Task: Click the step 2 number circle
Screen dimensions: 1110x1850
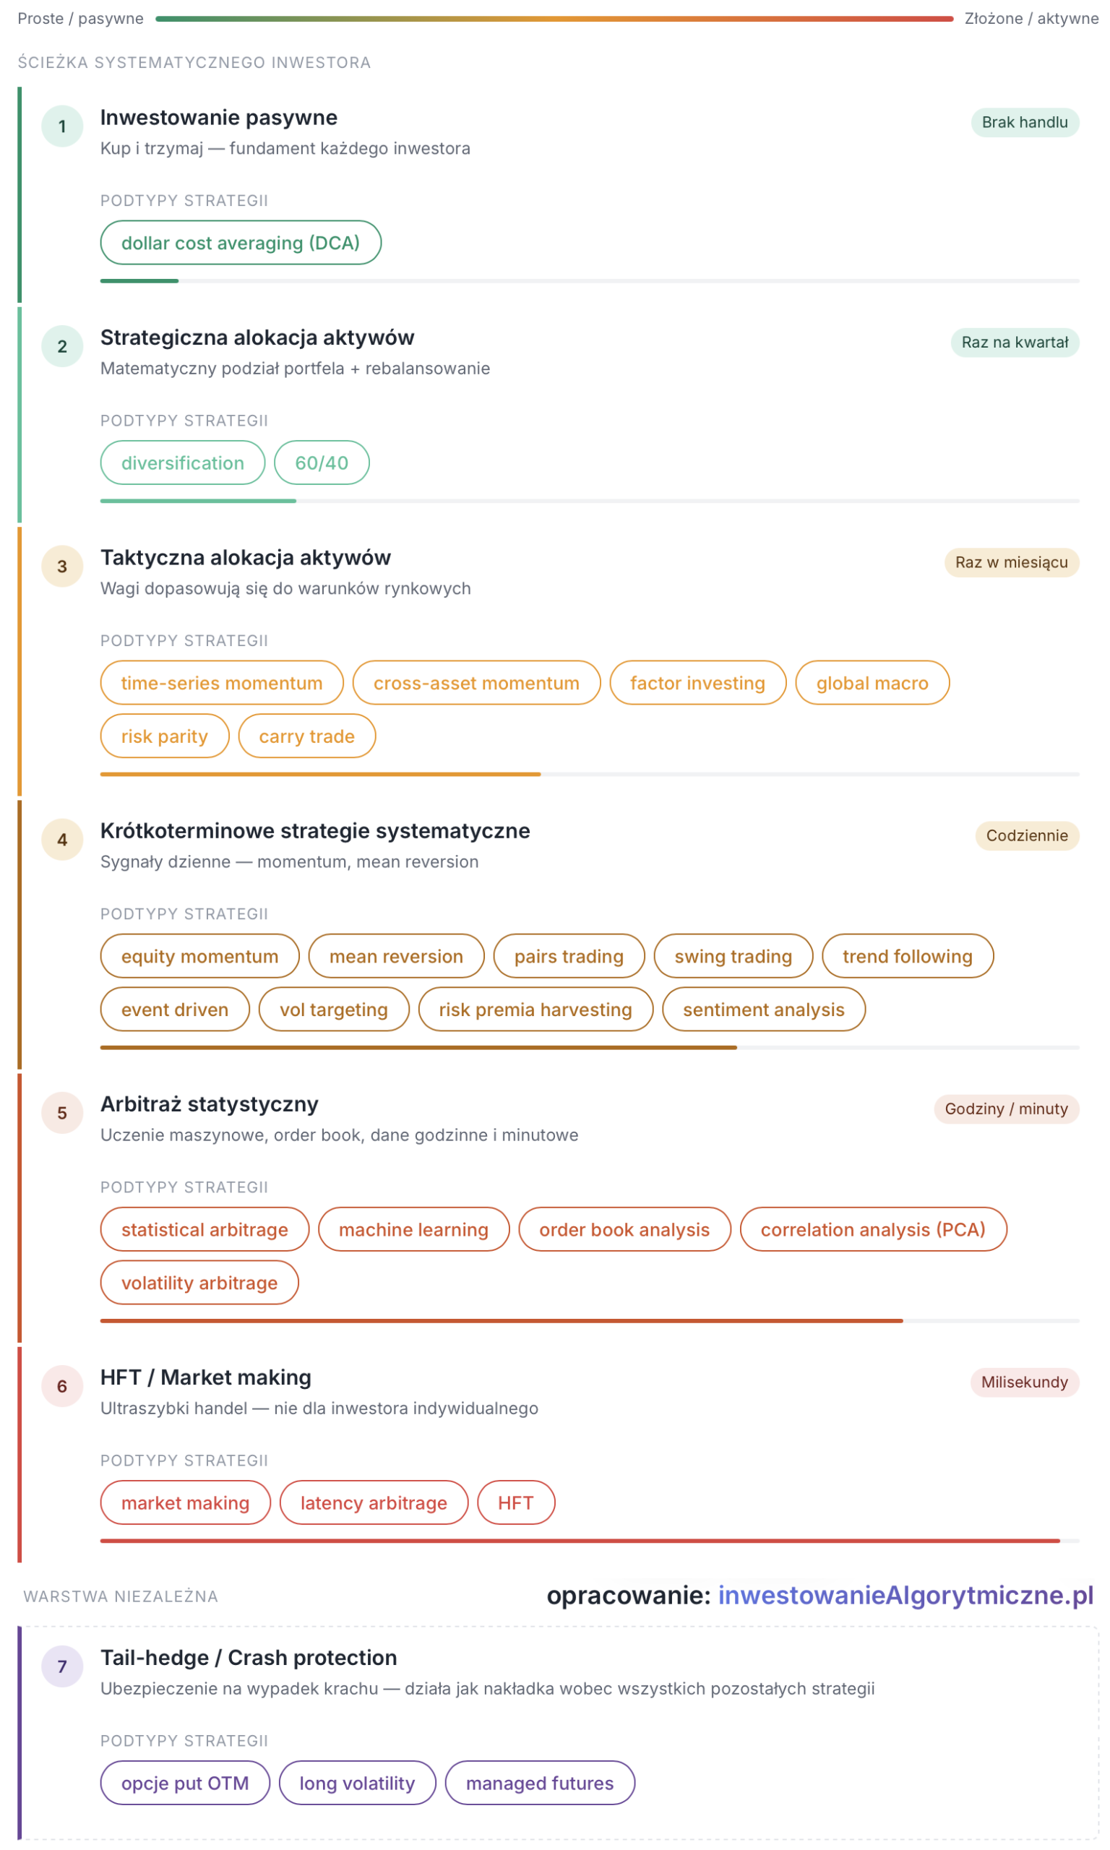Action: pos(62,346)
